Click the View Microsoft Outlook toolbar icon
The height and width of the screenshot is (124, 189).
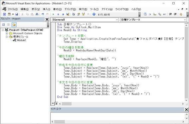pos(4,14)
